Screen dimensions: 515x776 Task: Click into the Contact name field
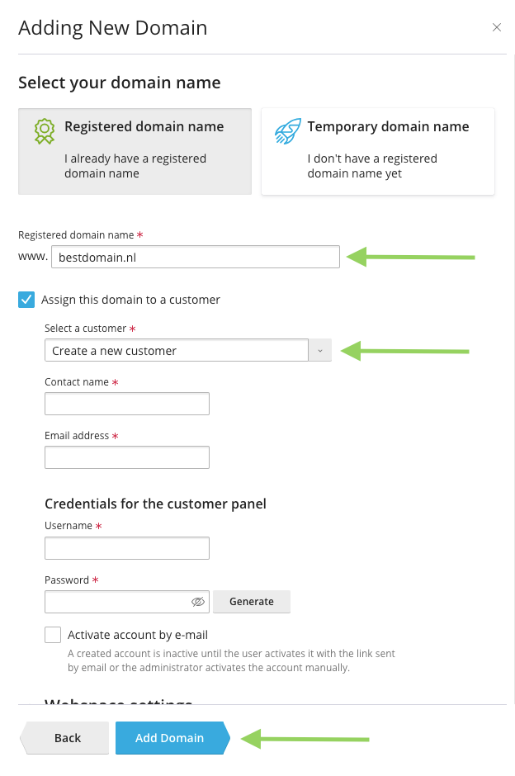coord(127,404)
